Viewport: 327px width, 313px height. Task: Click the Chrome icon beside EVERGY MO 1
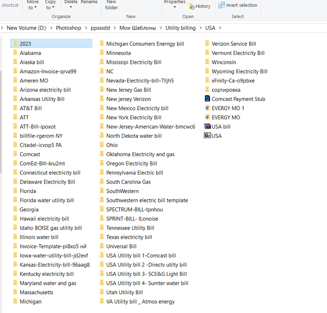pyautogui.click(x=207, y=108)
